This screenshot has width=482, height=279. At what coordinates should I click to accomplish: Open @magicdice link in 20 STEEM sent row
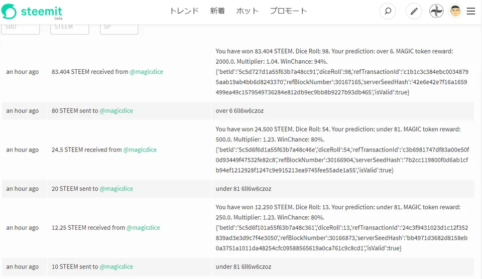pyautogui.click(x=116, y=189)
